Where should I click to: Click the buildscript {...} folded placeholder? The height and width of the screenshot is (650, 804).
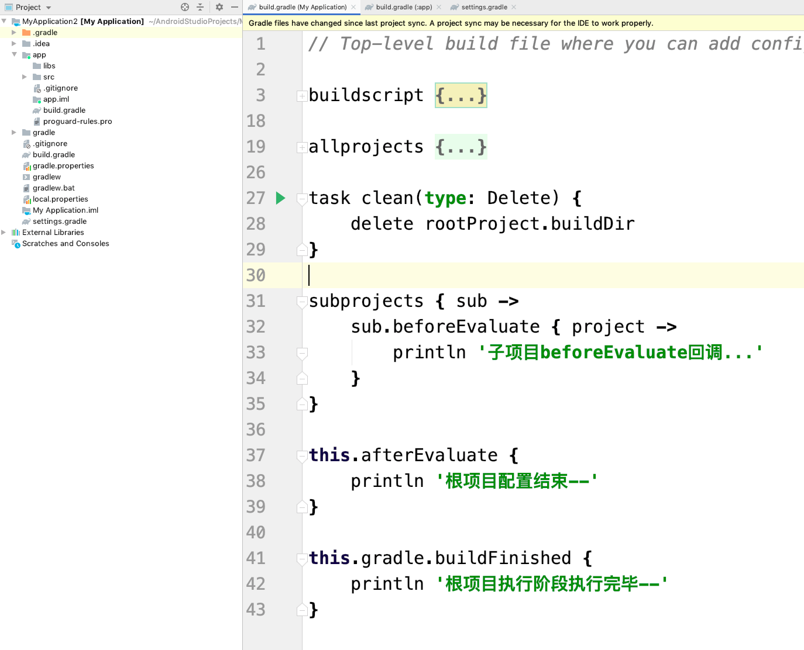tap(461, 95)
